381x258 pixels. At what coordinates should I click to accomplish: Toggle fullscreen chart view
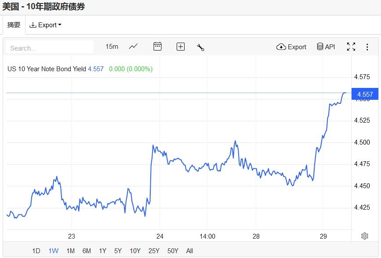pyautogui.click(x=351, y=47)
